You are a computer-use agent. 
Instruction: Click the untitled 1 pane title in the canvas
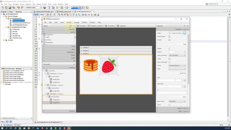116,48
